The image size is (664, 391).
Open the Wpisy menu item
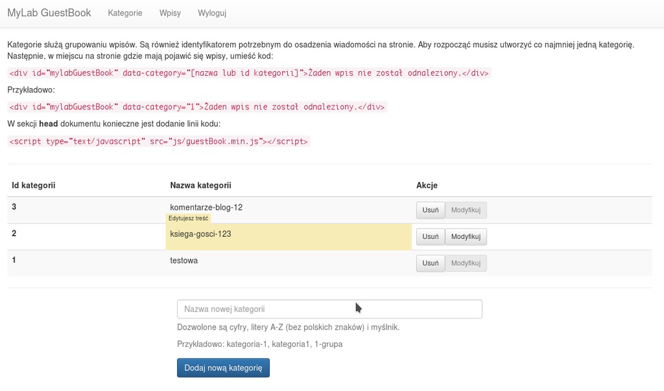171,13
